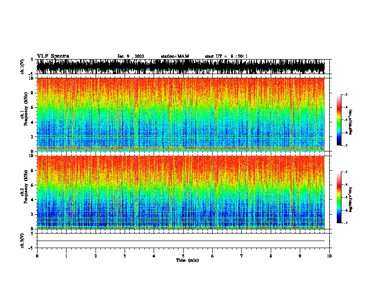Click inside the ch.2 spectrogram panel
371x287 pixels.
pyautogui.click(x=180, y=192)
